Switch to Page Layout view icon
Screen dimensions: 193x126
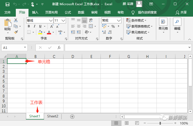127,123
